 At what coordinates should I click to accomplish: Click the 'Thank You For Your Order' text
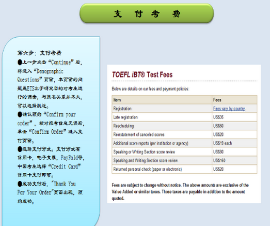click(46, 188)
